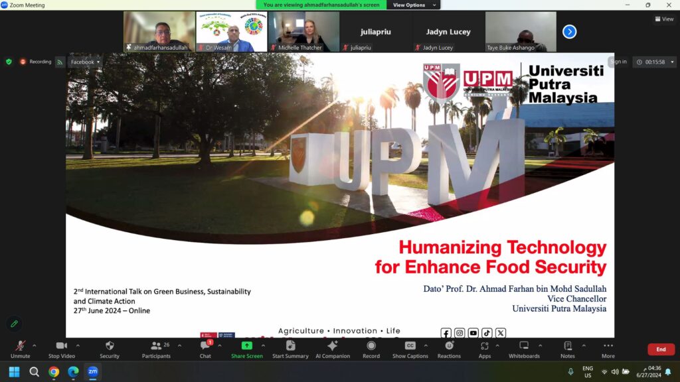The height and width of the screenshot is (382, 680).
Task: Click the X (Twitter) icon on the slide
Action: [x=501, y=333]
